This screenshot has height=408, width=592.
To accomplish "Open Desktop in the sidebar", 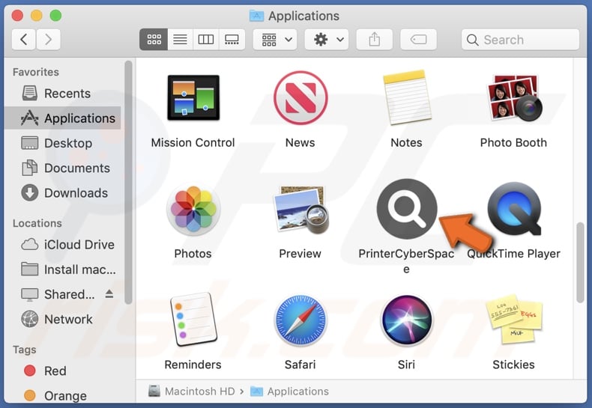I will tap(63, 143).
